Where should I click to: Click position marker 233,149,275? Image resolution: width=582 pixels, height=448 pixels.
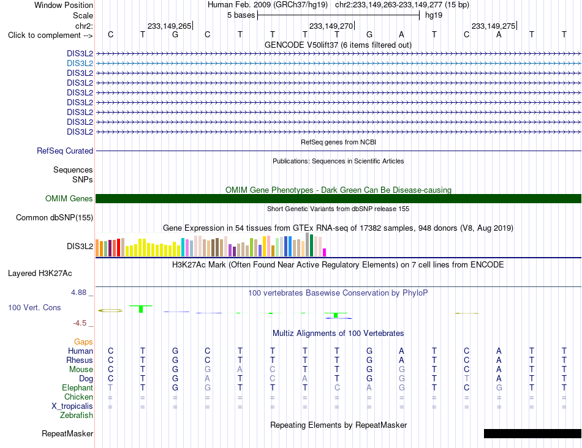pos(493,26)
